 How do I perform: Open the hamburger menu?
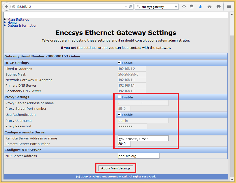229,7
